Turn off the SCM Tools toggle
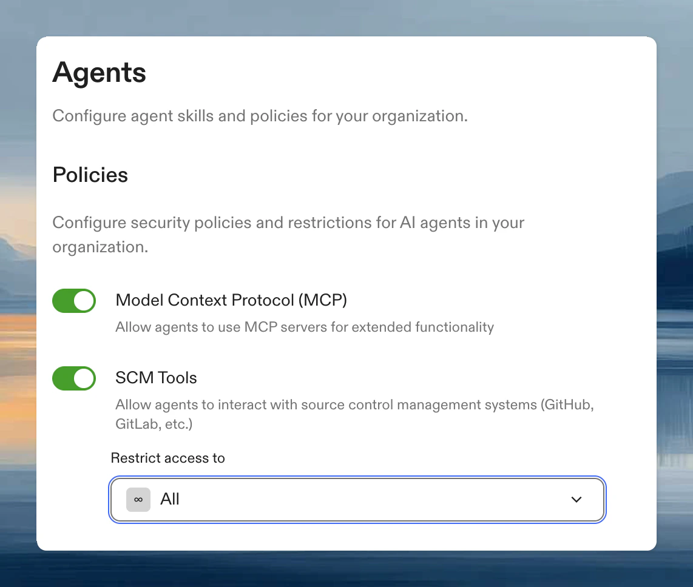This screenshot has height=587, width=693. click(74, 378)
